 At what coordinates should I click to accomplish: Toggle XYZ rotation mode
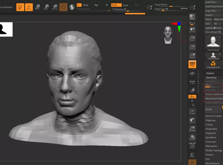[192, 97]
